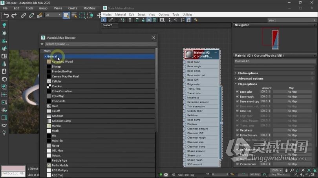Click Show Shaded Material in Viewport icon
The height and width of the screenshot is (178, 318).
click(149, 20)
